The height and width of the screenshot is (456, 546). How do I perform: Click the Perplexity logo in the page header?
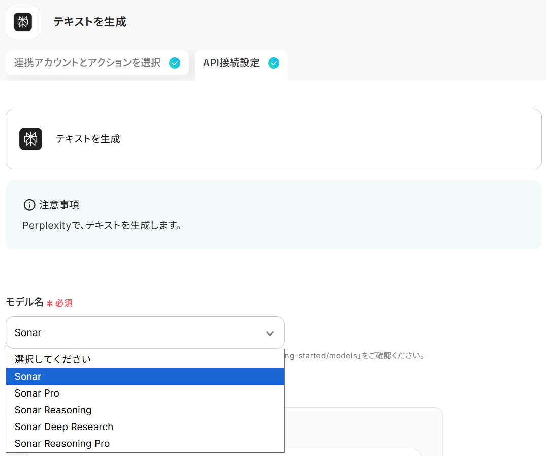coord(23,22)
